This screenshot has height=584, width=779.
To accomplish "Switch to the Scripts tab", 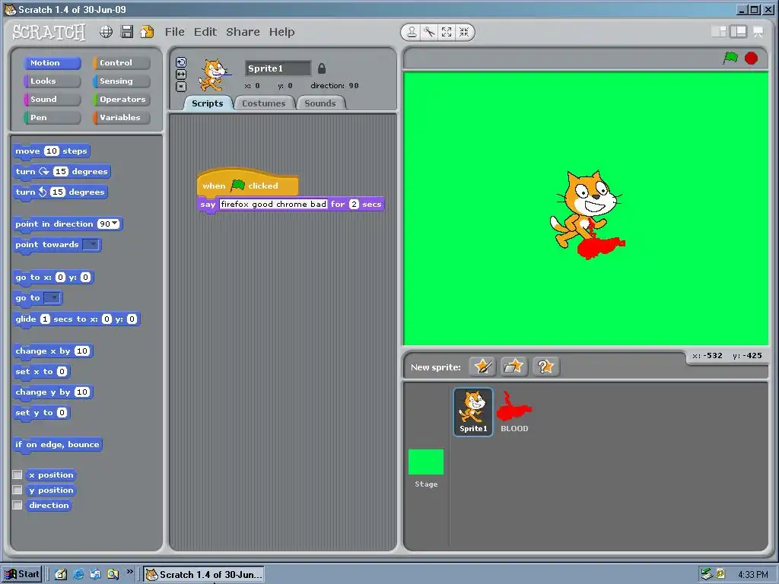I will 207,103.
